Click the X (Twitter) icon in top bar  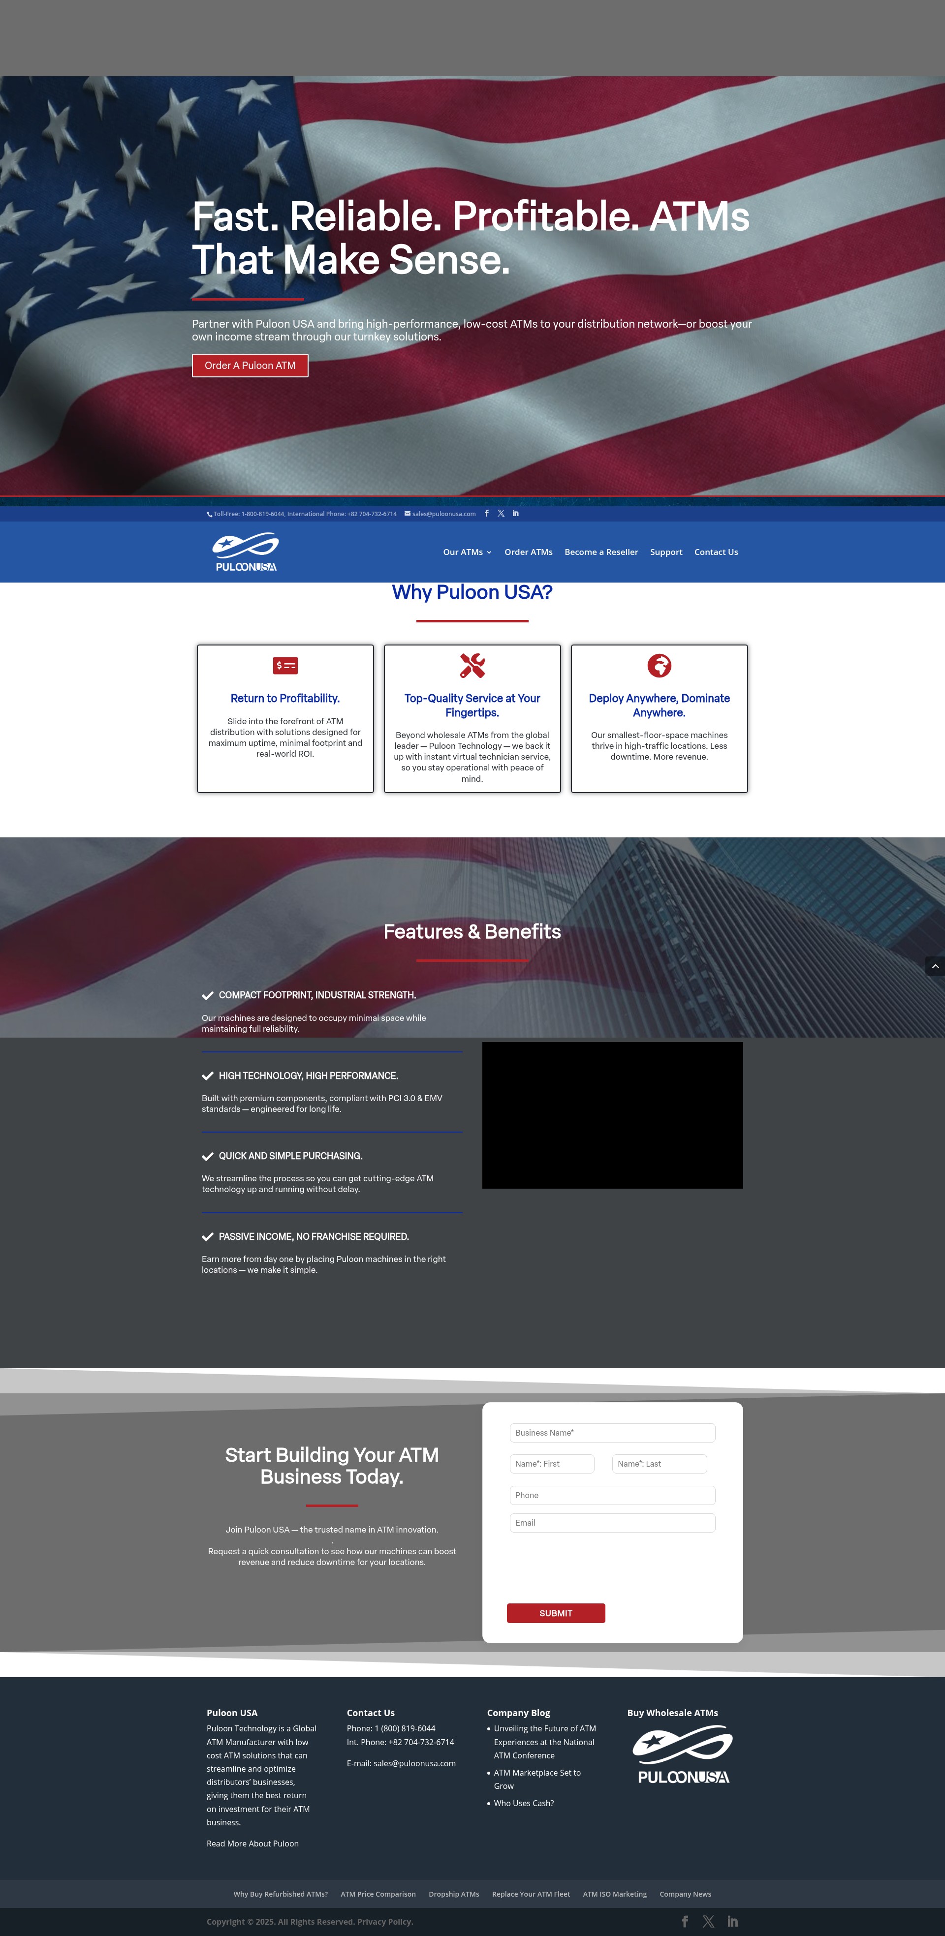tap(501, 513)
